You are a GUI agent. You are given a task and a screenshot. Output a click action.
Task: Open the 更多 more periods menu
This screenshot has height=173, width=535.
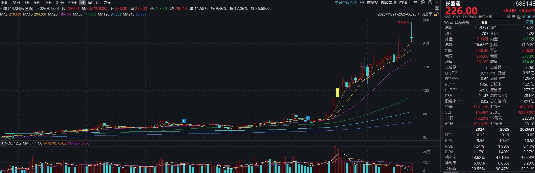[x=107, y=3]
